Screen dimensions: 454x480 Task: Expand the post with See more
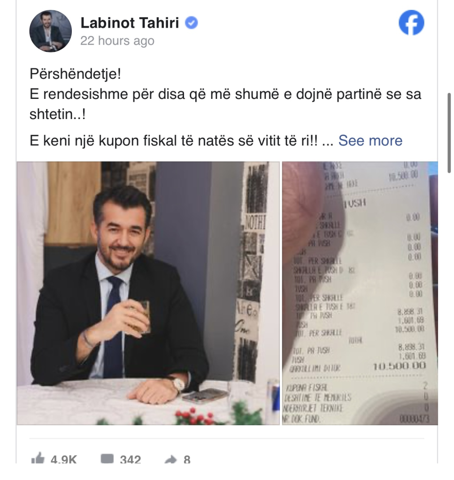coord(370,141)
